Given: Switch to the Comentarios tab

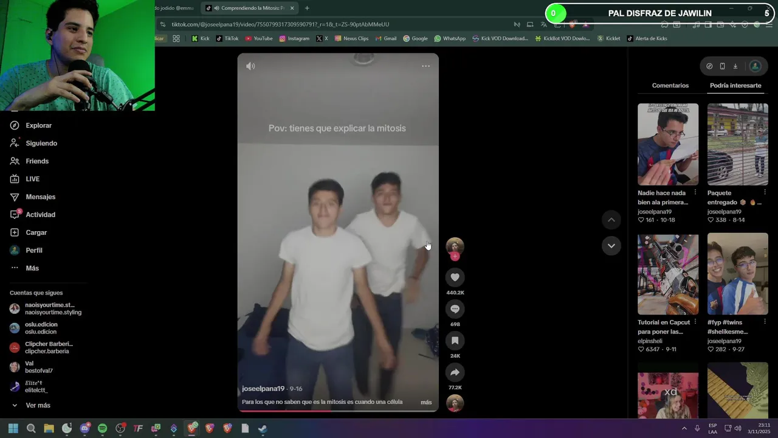Looking at the screenshot, I should click(670, 85).
